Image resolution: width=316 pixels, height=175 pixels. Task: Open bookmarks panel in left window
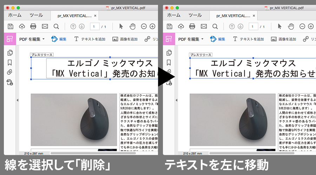[x=10, y=63]
